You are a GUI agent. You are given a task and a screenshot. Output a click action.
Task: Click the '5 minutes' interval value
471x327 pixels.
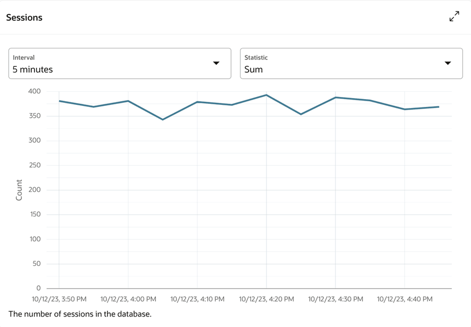pos(33,70)
